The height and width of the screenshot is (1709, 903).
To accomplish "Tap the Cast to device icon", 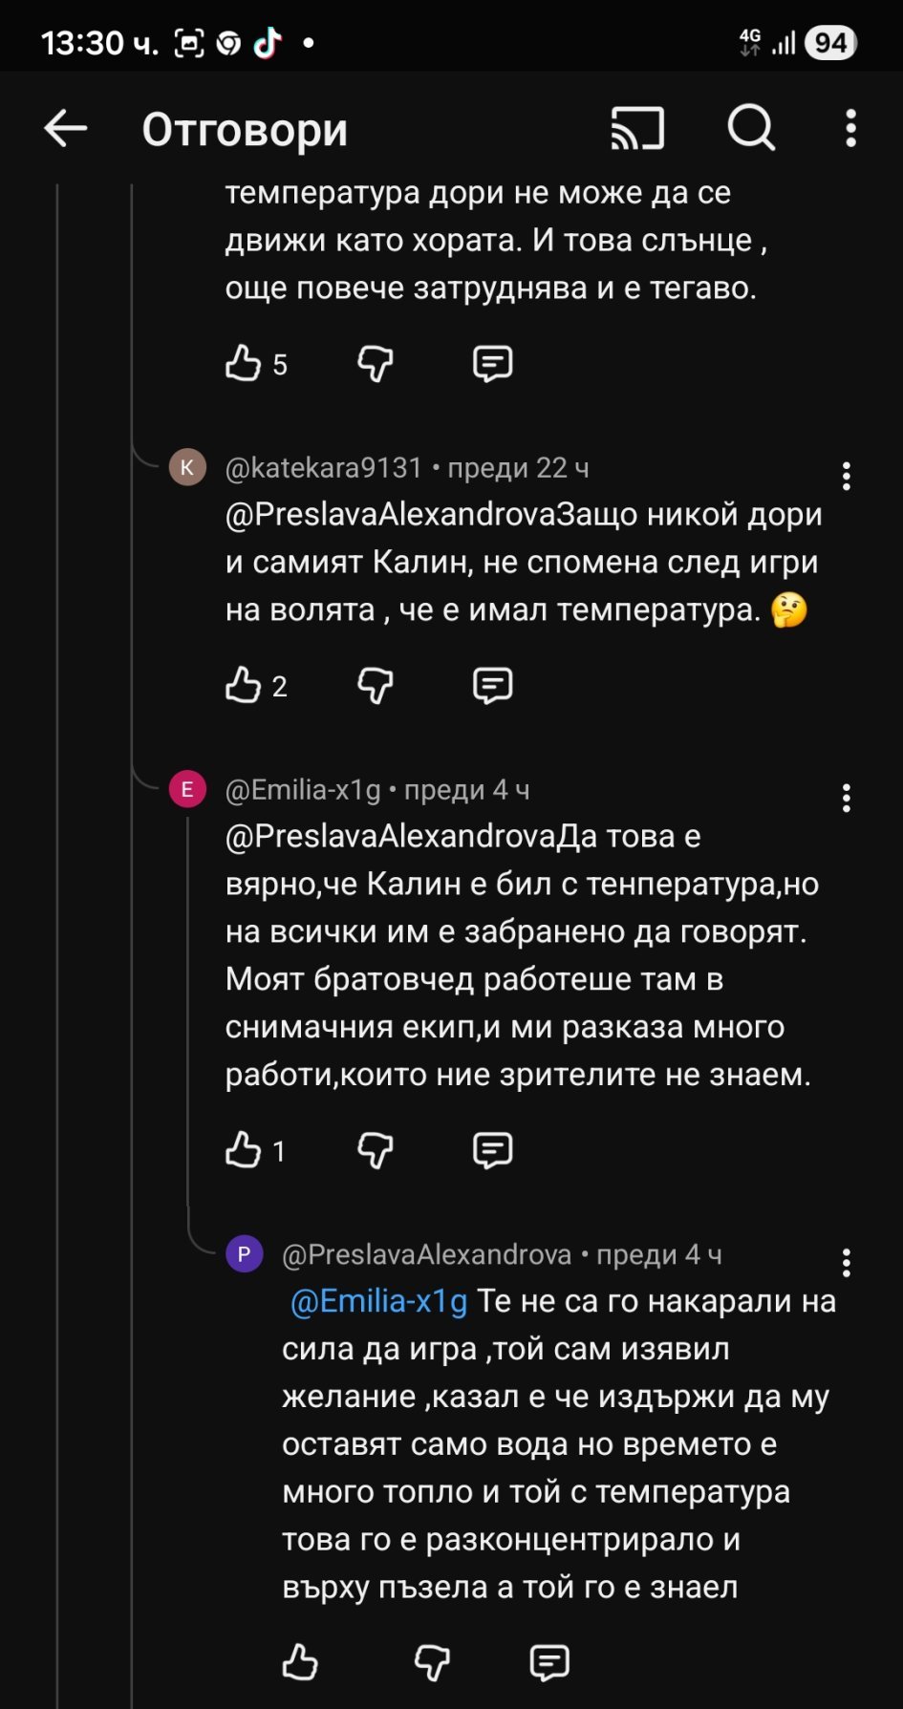I will click(637, 129).
